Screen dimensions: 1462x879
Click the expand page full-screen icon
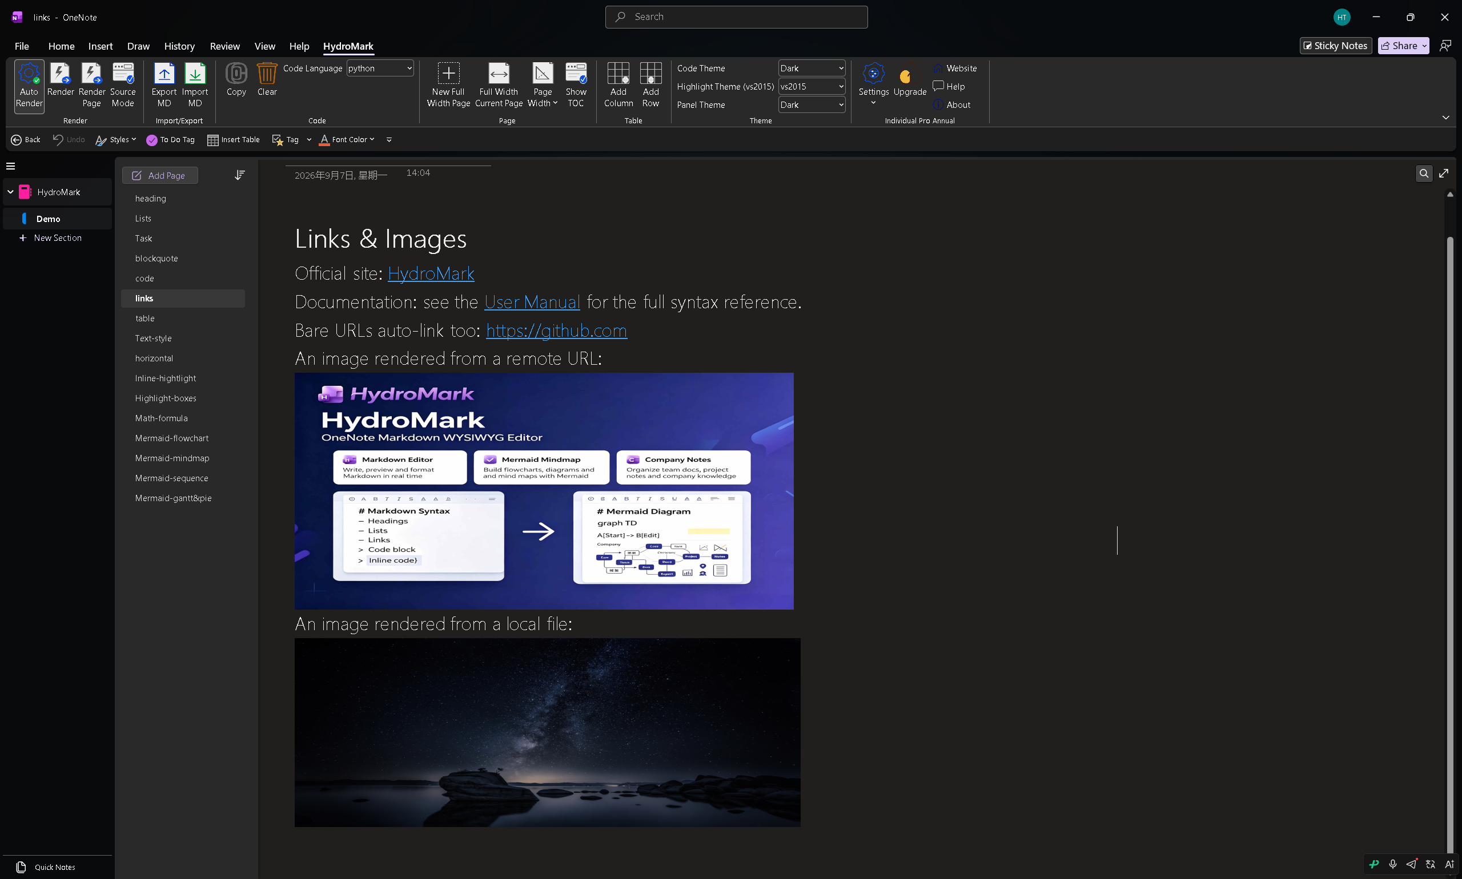(x=1444, y=174)
